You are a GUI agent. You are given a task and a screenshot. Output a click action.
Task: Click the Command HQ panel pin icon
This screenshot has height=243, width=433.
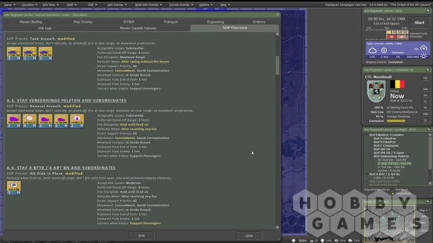click(x=428, y=70)
